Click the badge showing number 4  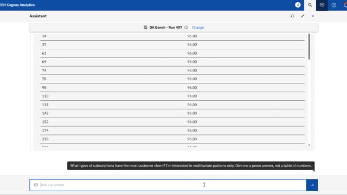tap(298, 5)
